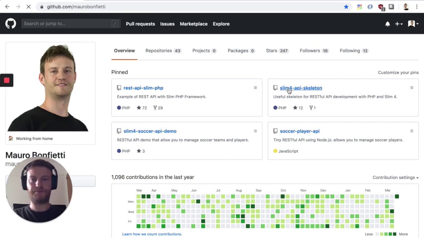Image resolution: width=424 pixels, height=238 pixels.
Task: Click the PHP language label on rest-api-slim-php
Action: 124,108
